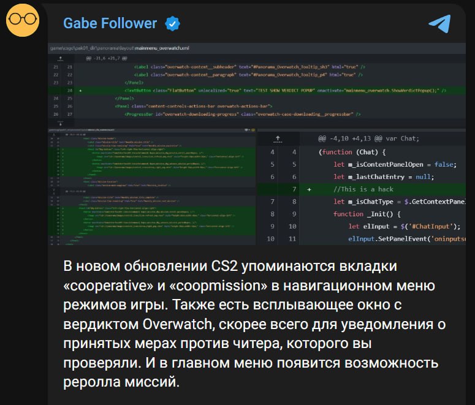Open the Chat function code screenshot
The width and height of the screenshot is (475, 405).
[362, 187]
